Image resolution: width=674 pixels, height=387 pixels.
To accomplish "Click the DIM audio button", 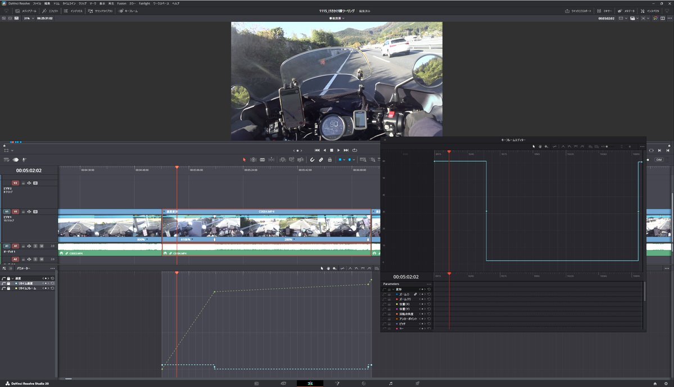I will pyautogui.click(x=659, y=160).
